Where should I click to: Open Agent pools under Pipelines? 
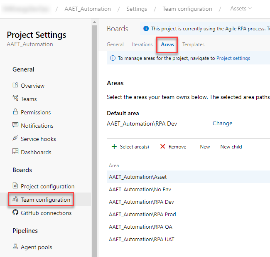36,247
